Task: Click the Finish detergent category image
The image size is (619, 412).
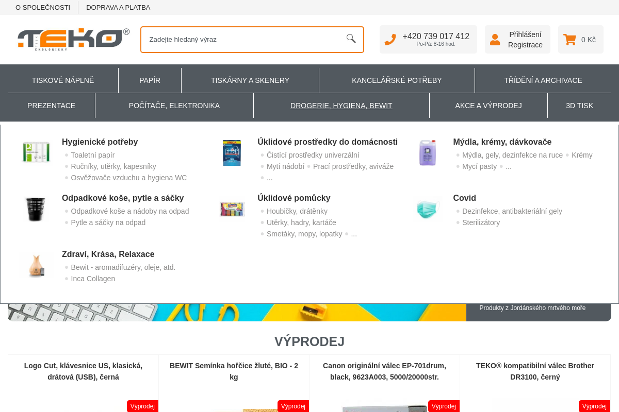Action: tap(232, 152)
